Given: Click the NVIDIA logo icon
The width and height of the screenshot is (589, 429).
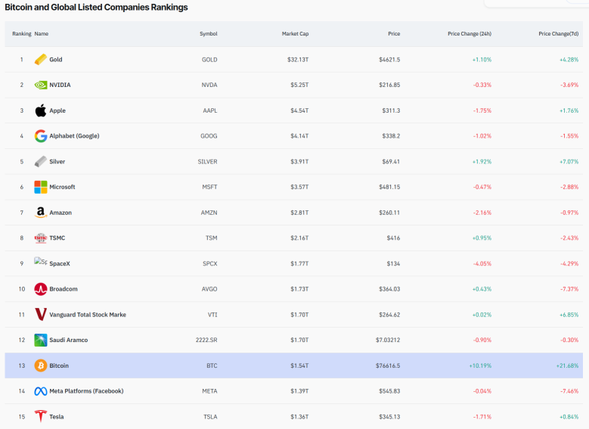Looking at the screenshot, I should coord(41,85).
